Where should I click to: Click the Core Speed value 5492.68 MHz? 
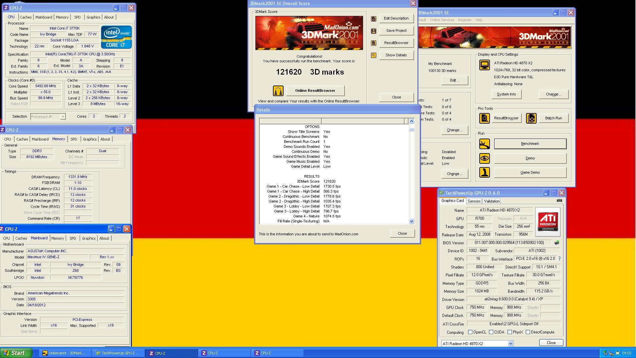click(x=46, y=86)
